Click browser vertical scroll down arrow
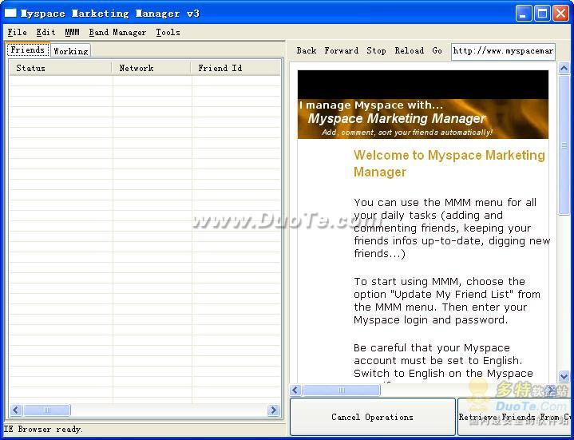This screenshot has height=440, width=574. (x=564, y=376)
